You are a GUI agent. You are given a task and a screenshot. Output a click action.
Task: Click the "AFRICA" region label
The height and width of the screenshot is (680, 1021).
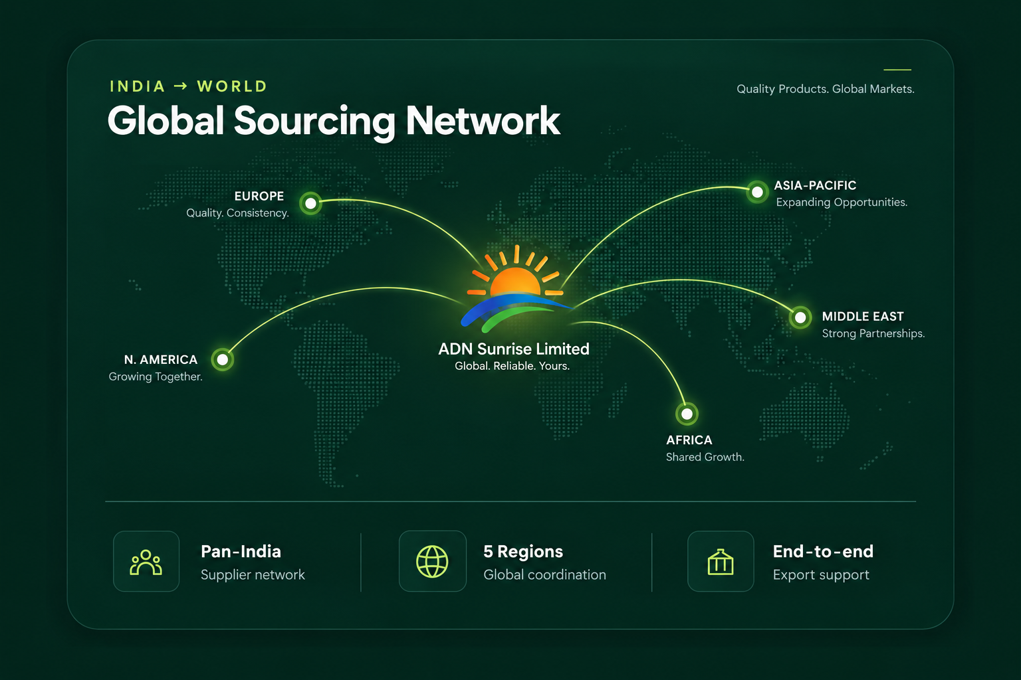[x=689, y=440]
